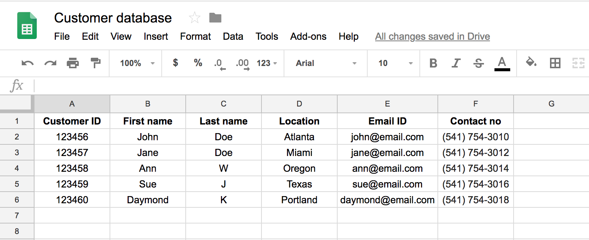The image size is (589, 240).
Task: Select the Last name header cell
Action: 224,121
